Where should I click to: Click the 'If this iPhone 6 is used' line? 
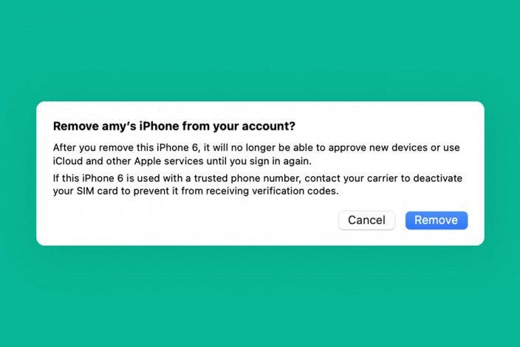(258, 178)
